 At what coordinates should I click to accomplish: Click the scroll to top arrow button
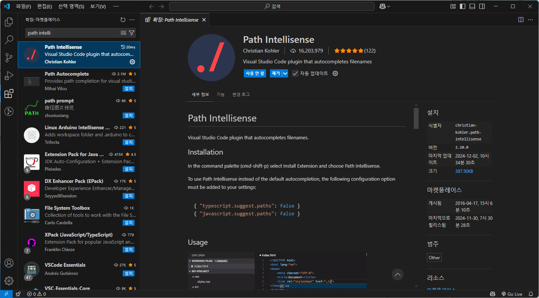398,275
